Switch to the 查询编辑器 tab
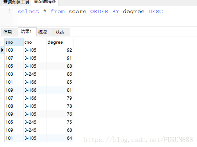197x147 pixels. click(x=45, y=2)
